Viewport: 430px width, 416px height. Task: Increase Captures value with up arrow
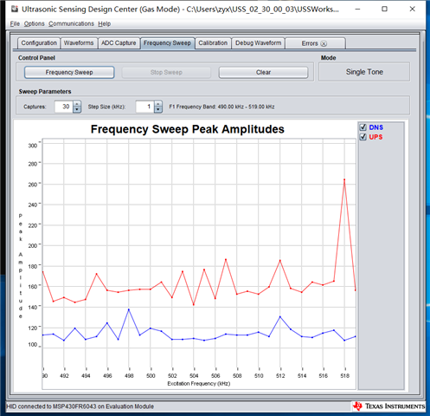pyautogui.click(x=77, y=104)
